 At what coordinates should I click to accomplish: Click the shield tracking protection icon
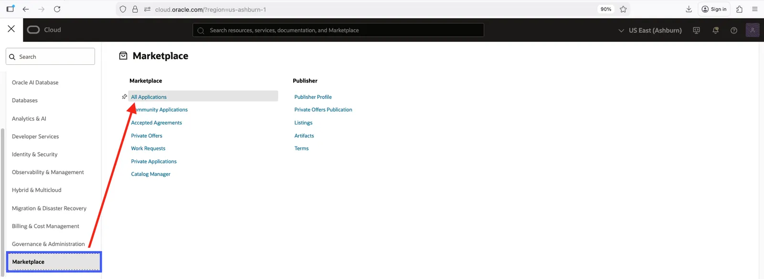pos(123,9)
